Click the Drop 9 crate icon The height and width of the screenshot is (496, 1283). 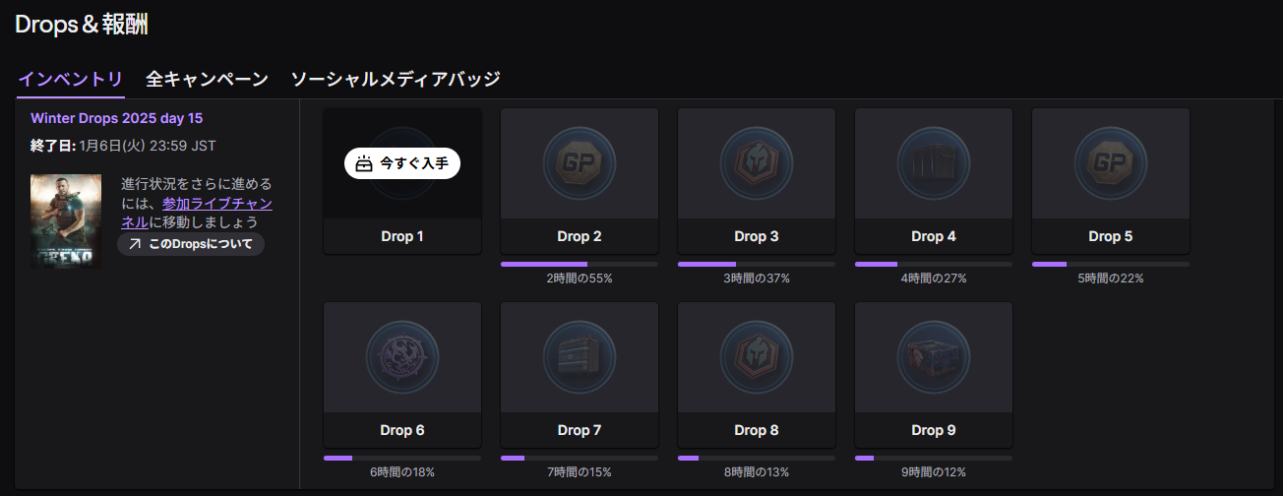pyautogui.click(x=933, y=356)
